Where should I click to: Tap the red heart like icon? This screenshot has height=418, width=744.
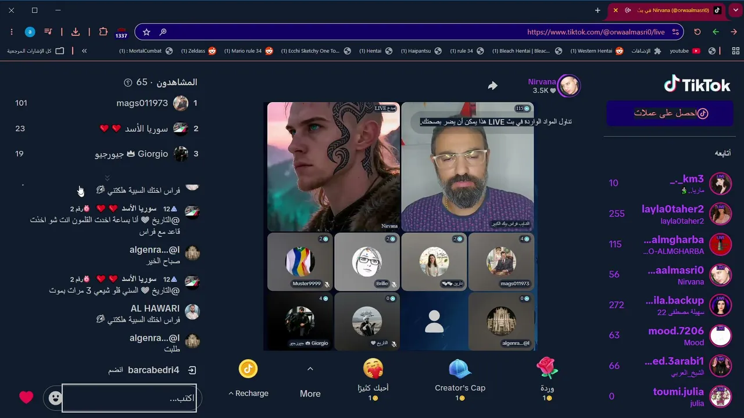26,397
